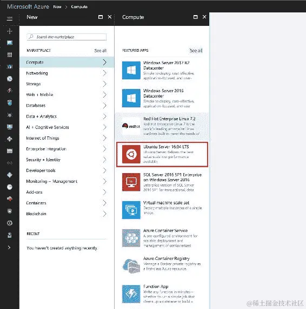The width and height of the screenshot is (306, 309).
Task: Open the Cosmos DB planet sidebar icon
Action: tap(10, 115)
